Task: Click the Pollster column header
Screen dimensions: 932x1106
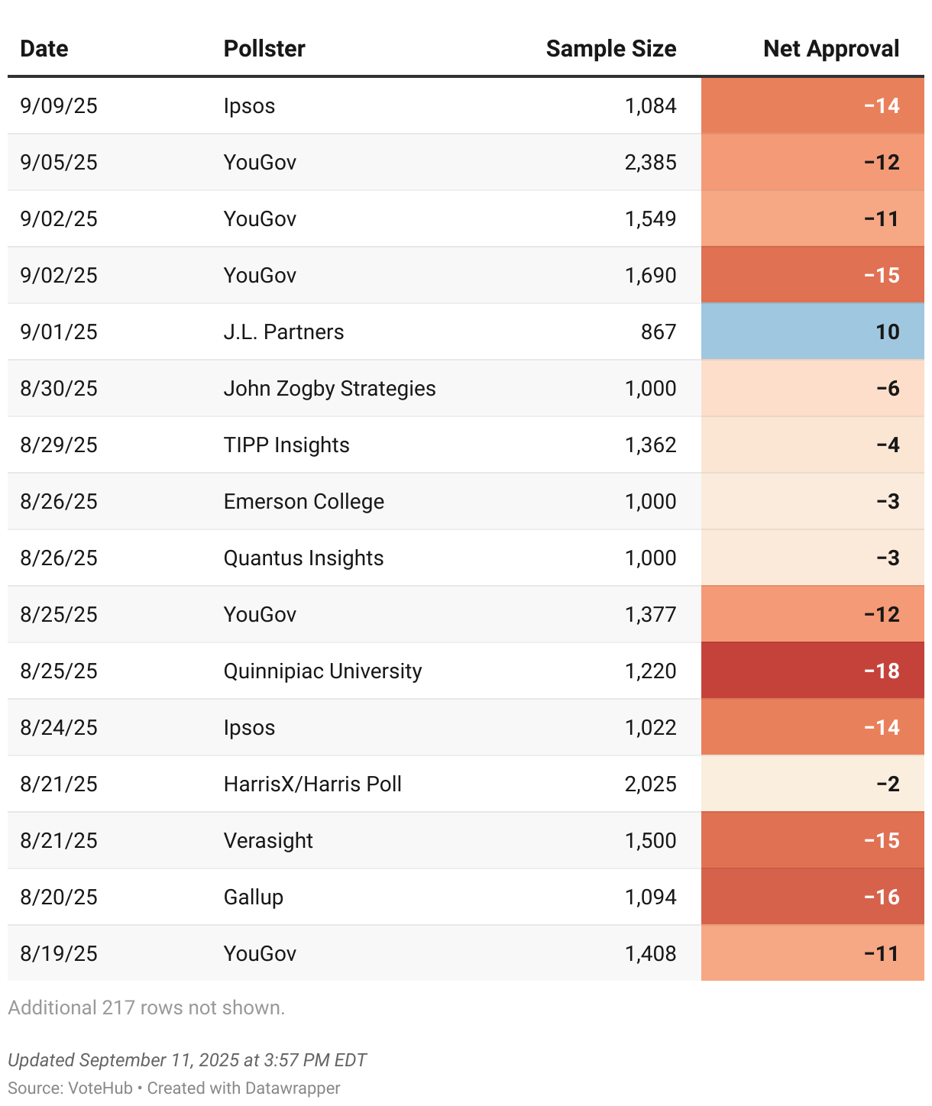Action: (264, 49)
